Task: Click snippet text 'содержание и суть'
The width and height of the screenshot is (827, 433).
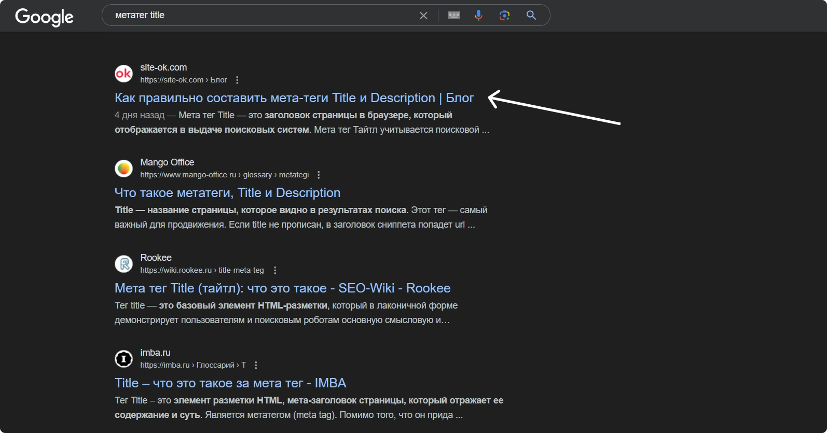Action: point(157,415)
